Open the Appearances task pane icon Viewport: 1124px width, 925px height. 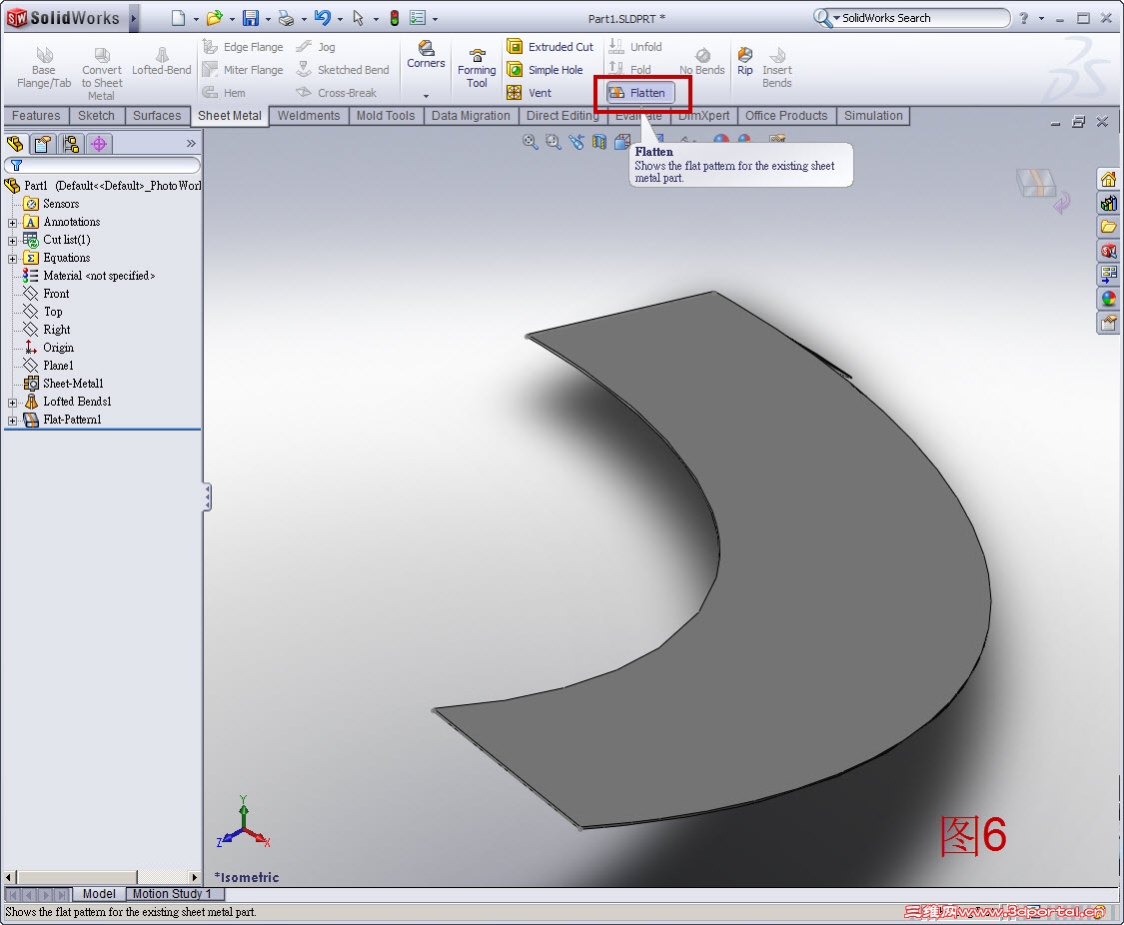tap(1108, 298)
